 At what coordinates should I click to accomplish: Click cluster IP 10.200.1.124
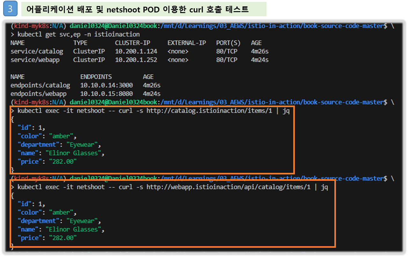[x=136, y=51]
